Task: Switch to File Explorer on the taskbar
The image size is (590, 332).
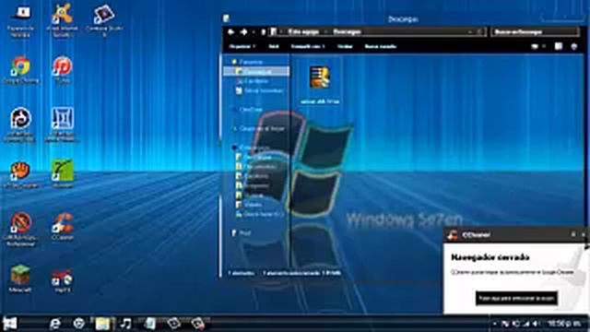Action: [102, 324]
